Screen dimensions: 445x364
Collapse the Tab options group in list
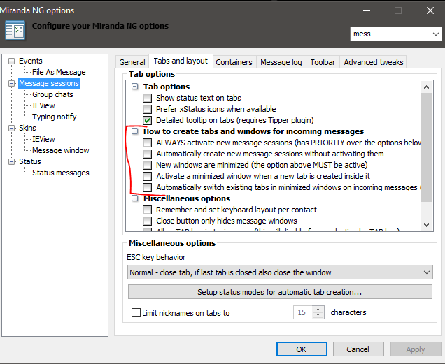(x=135, y=87)
